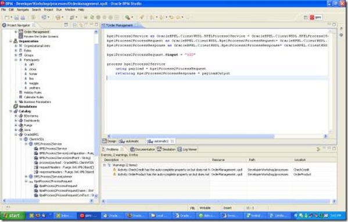Select participant homer in the tree
The height and width of the screenshot is (222, 348).
[x=33, y=74]
